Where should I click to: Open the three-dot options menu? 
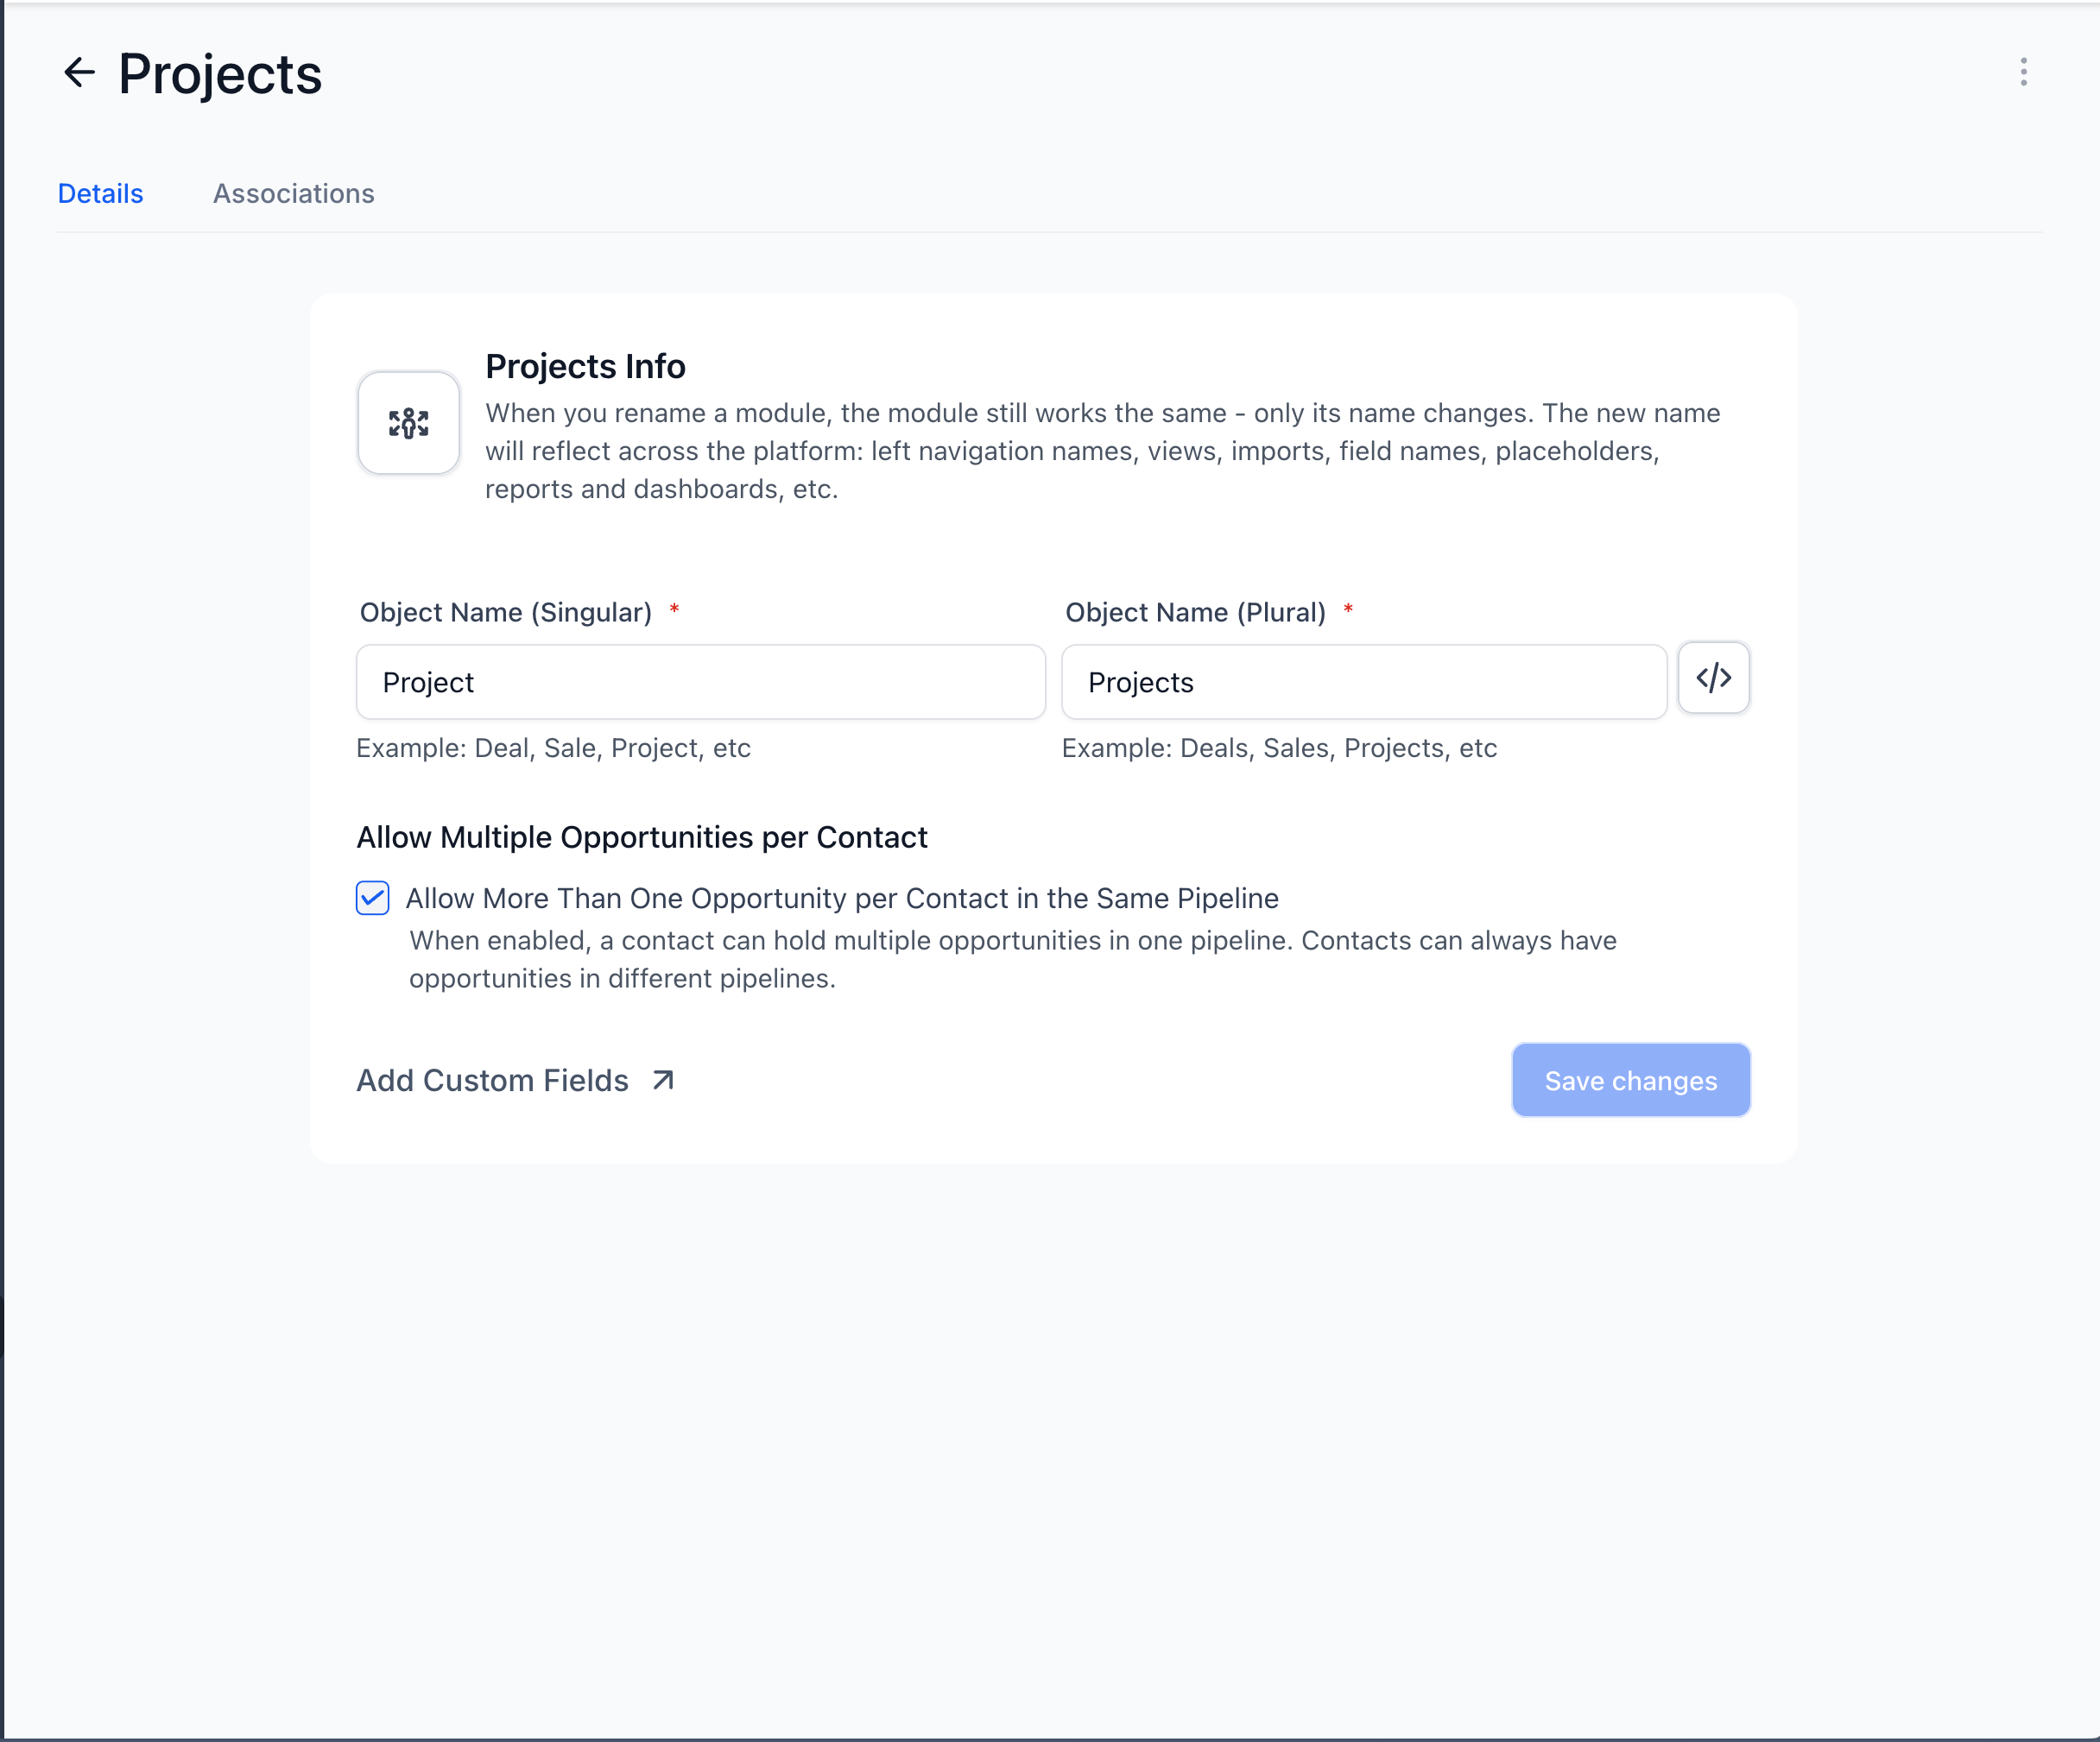(x=2023, y=72)
